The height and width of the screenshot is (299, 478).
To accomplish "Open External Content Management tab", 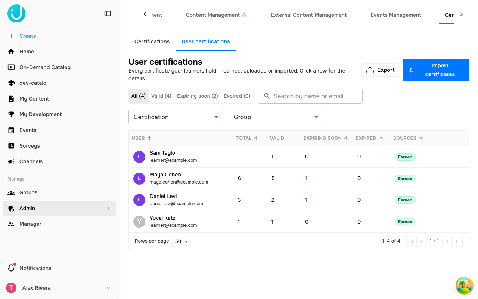I will pyautogui.click(x=309, y=15).
